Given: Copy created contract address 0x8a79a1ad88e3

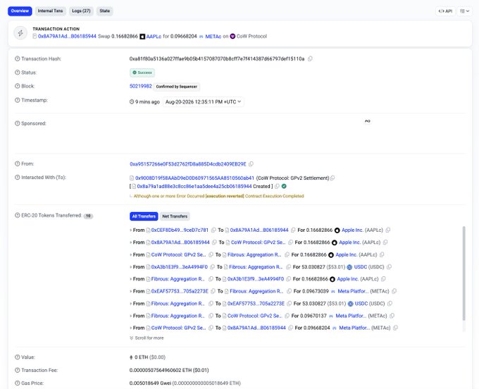Looking at the screenshot, I should [277, 186].
